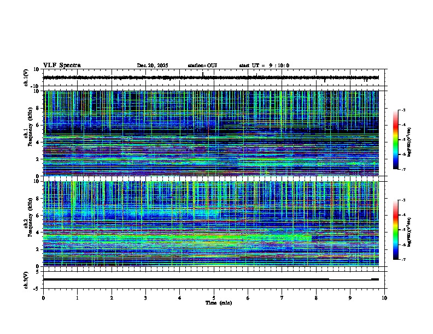Click the "-7" label on ch.2 color bar
433x334 pixels.
[x=403, y=259]
